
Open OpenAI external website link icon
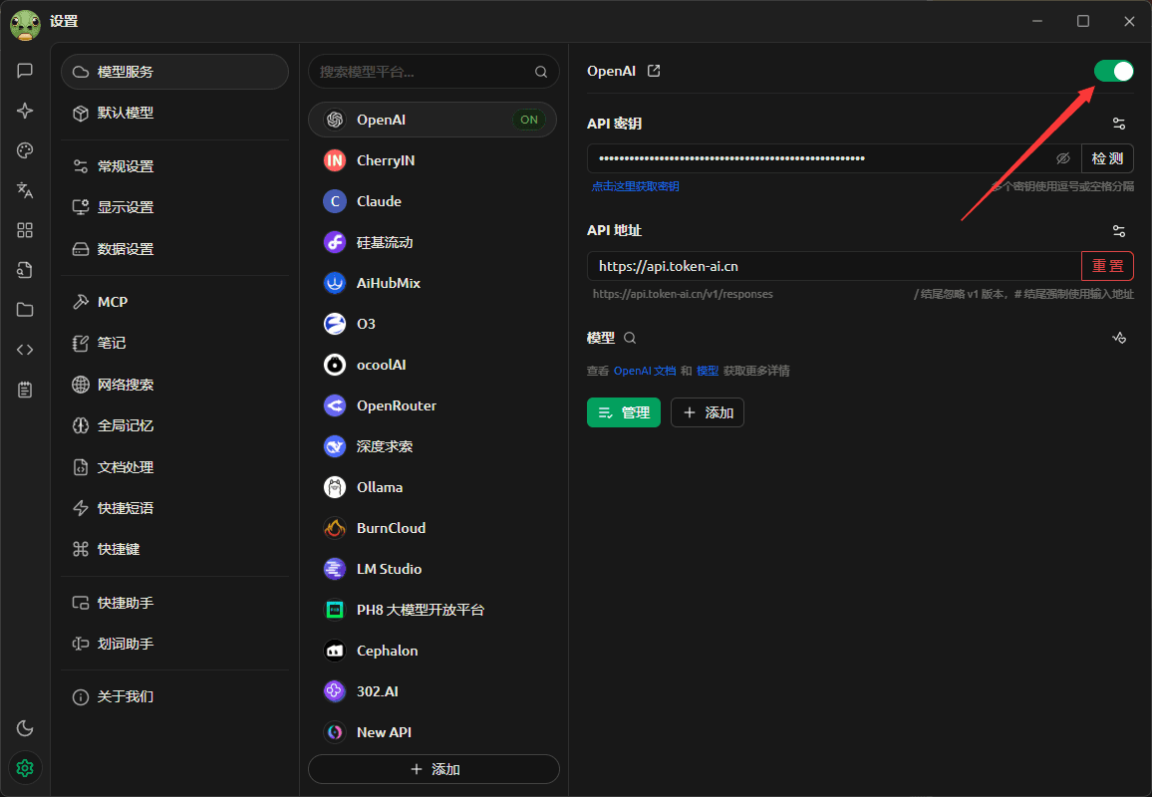click(654, 71)
